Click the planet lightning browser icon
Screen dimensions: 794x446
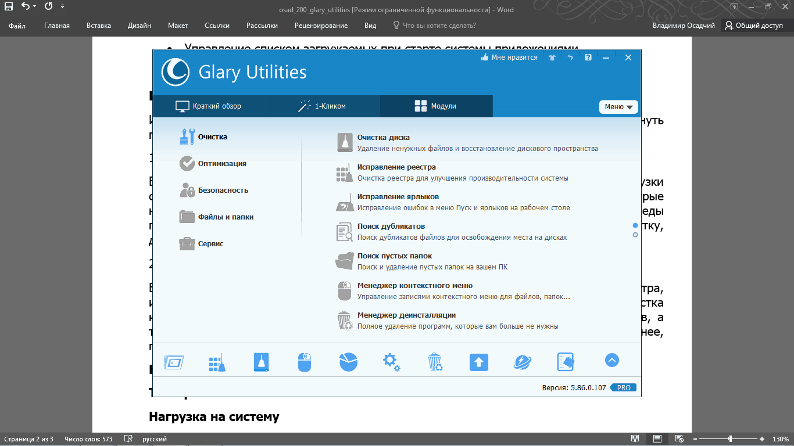523,362
